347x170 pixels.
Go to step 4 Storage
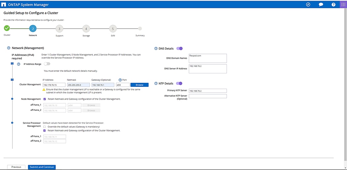[86, 29]
